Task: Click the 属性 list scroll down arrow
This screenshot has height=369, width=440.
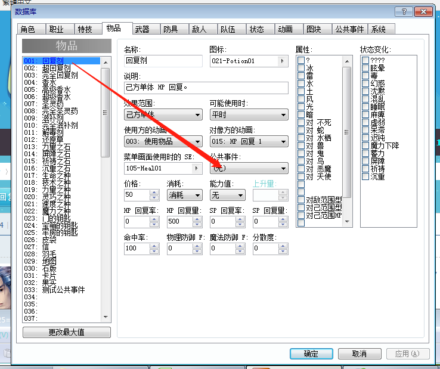Action: (347, 222)
